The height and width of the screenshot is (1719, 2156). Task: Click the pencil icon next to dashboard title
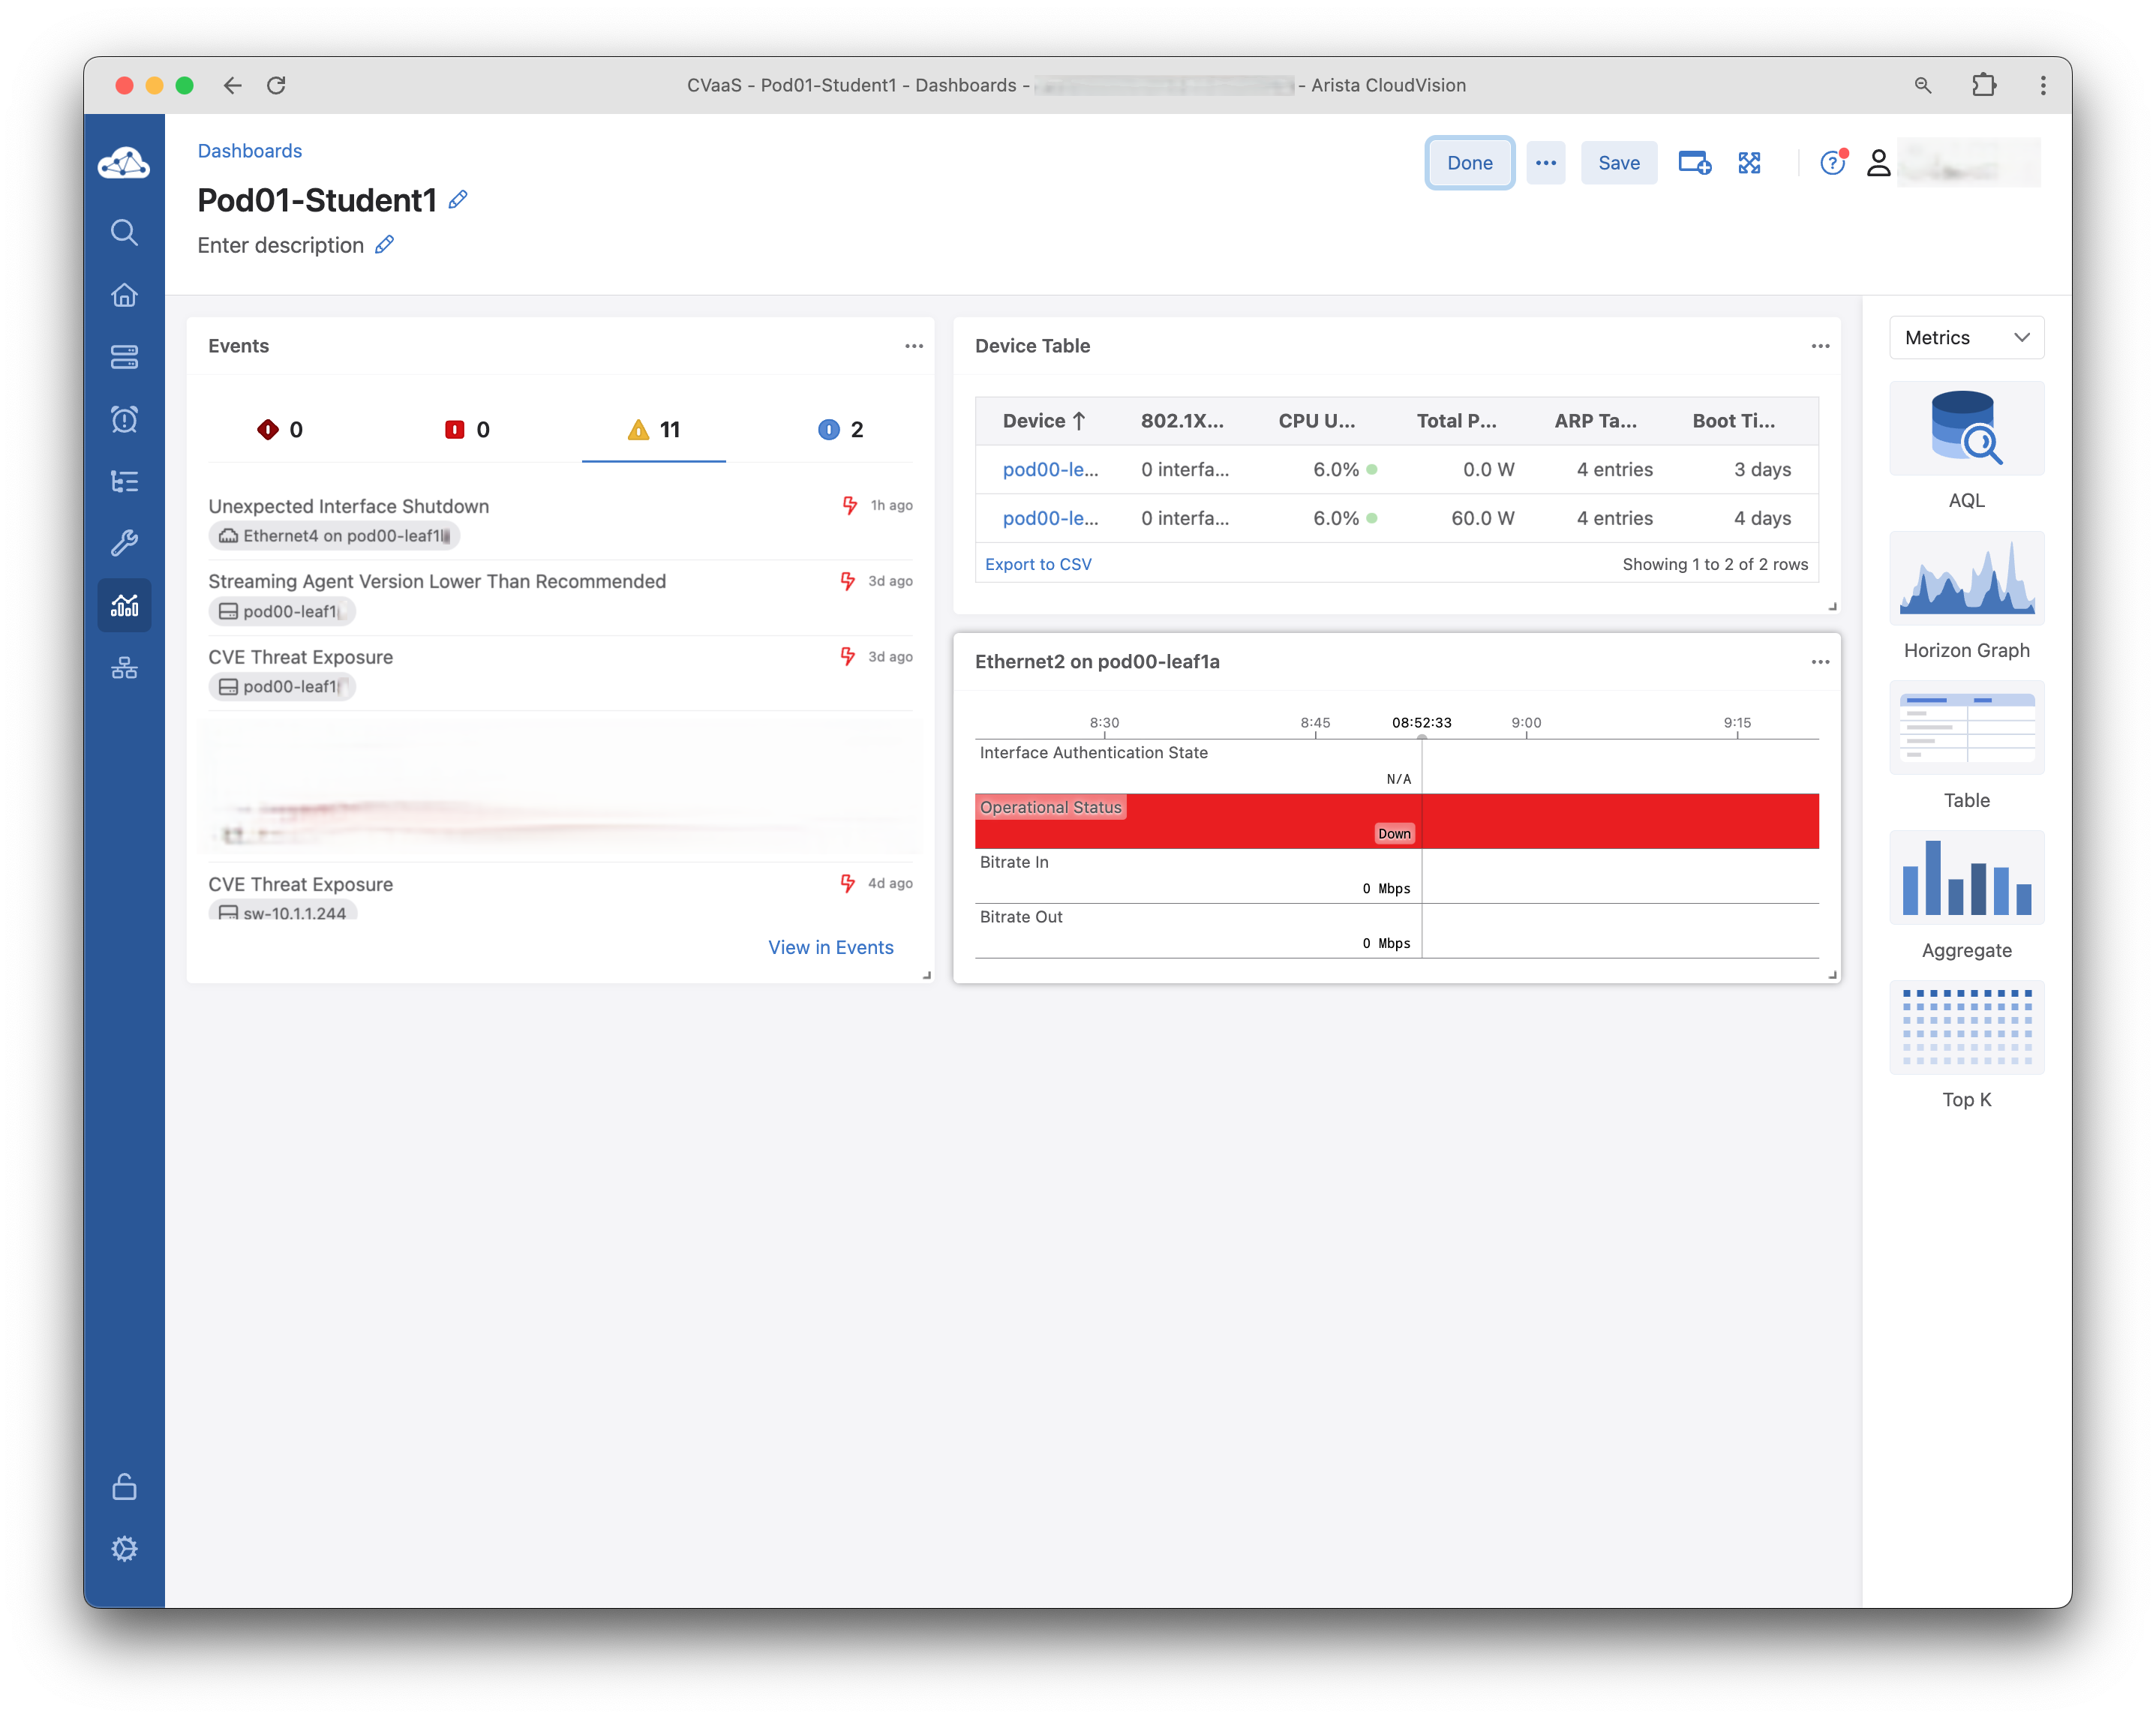click(458, 200)
